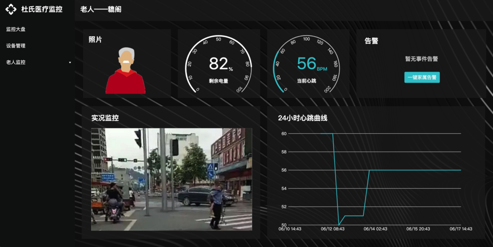
Task: Open the 监控大盘 menu item
Action: click(16, 29)
